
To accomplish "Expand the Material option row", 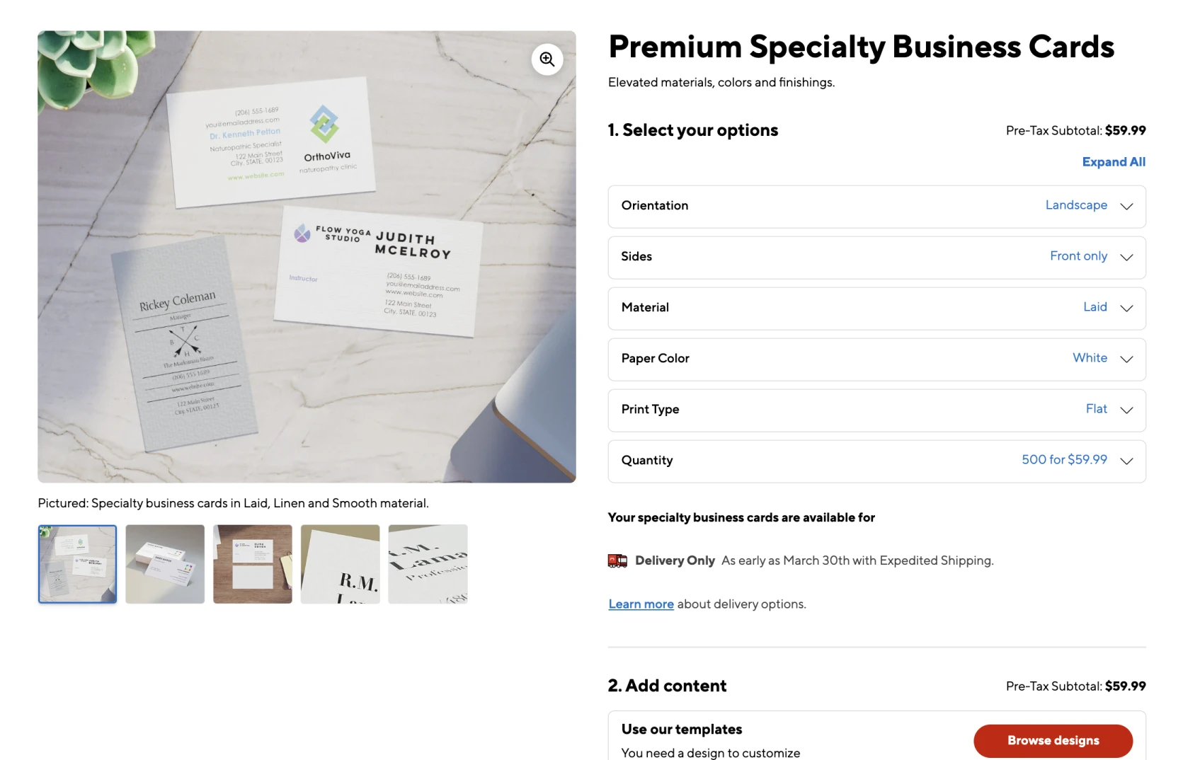I will click(876, 308).
